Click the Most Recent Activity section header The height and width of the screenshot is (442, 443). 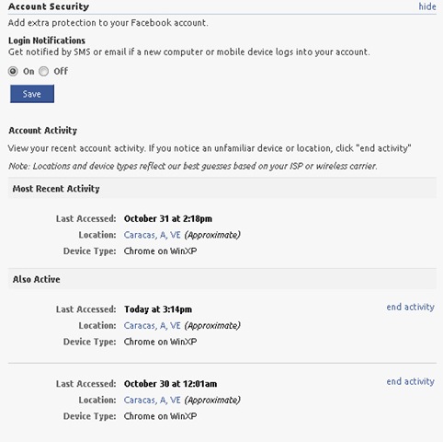(222, 189)
